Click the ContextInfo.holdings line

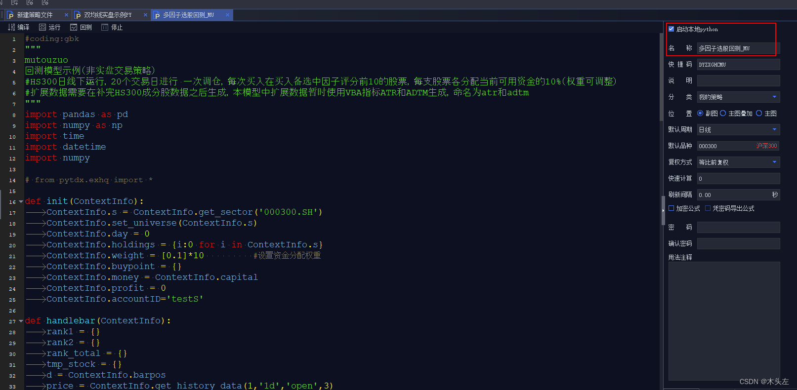coord(185,245)
